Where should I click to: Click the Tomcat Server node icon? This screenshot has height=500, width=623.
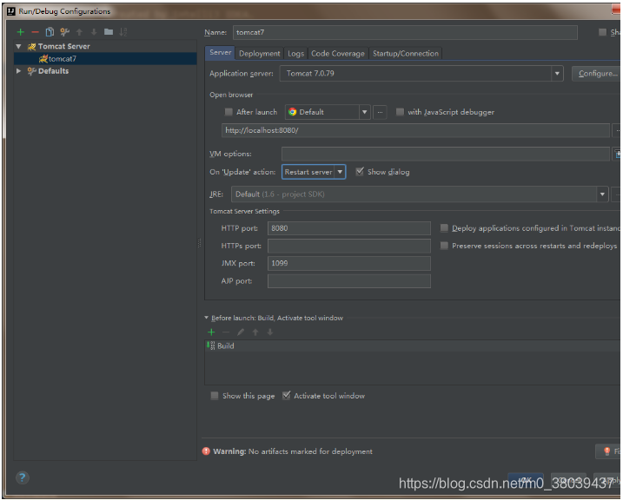pyautogui.click(x=32, y=46)
